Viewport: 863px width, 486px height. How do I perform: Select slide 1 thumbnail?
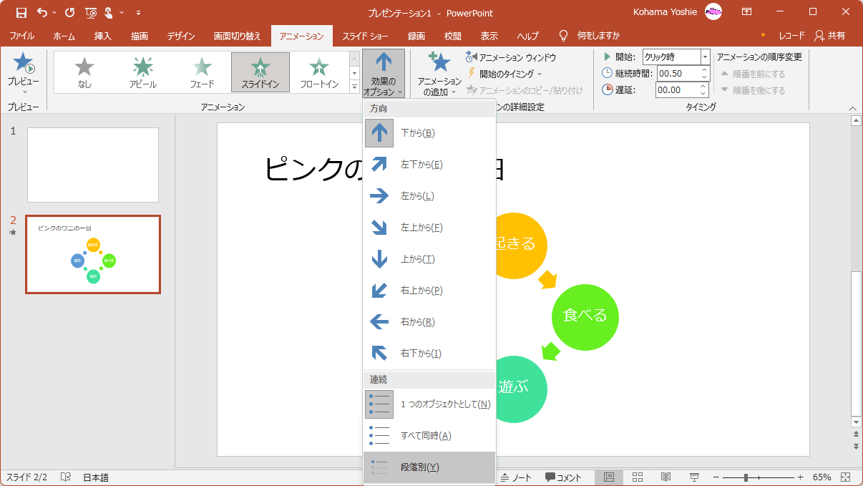click(93, 165)
